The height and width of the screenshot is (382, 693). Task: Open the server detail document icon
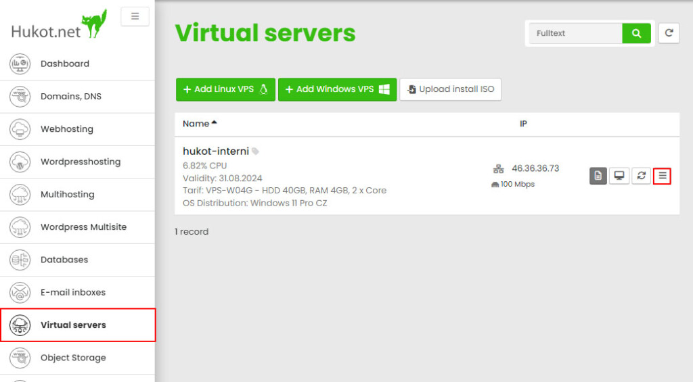point(598,176)
